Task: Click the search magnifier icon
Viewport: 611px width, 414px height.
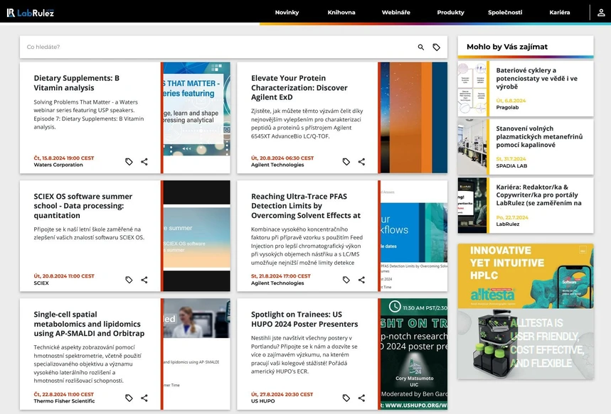Action: click(421, 47)
